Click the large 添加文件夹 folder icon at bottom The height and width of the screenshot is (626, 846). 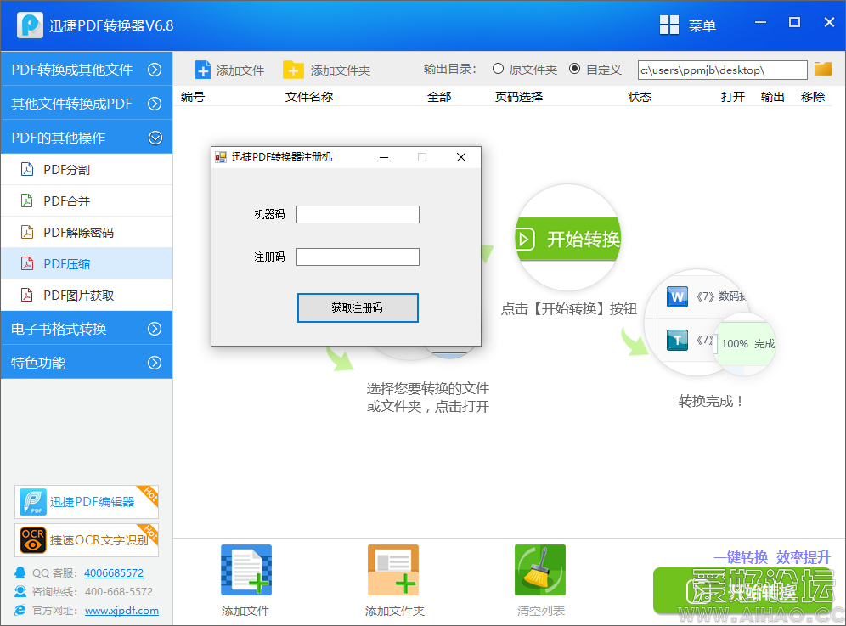pos(393,570)
